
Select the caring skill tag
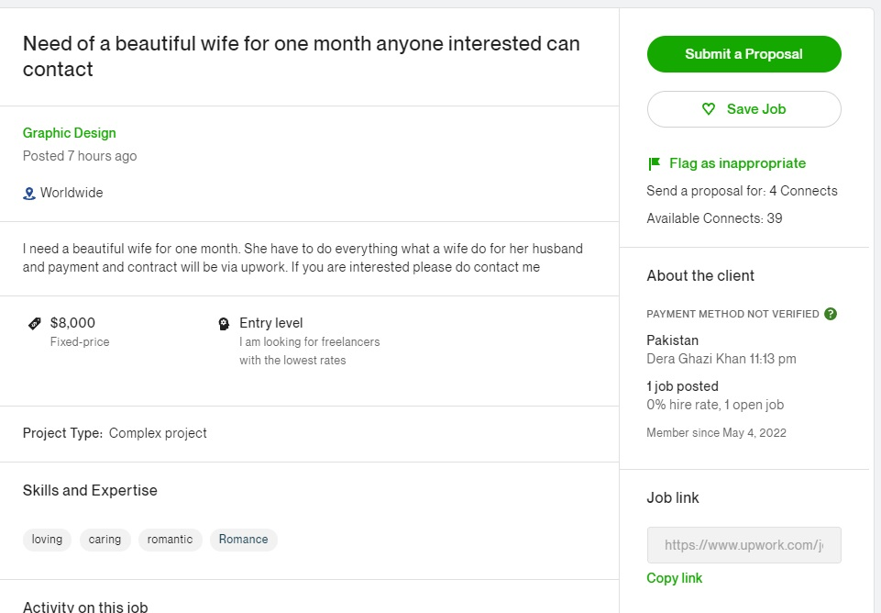(105, 540)
